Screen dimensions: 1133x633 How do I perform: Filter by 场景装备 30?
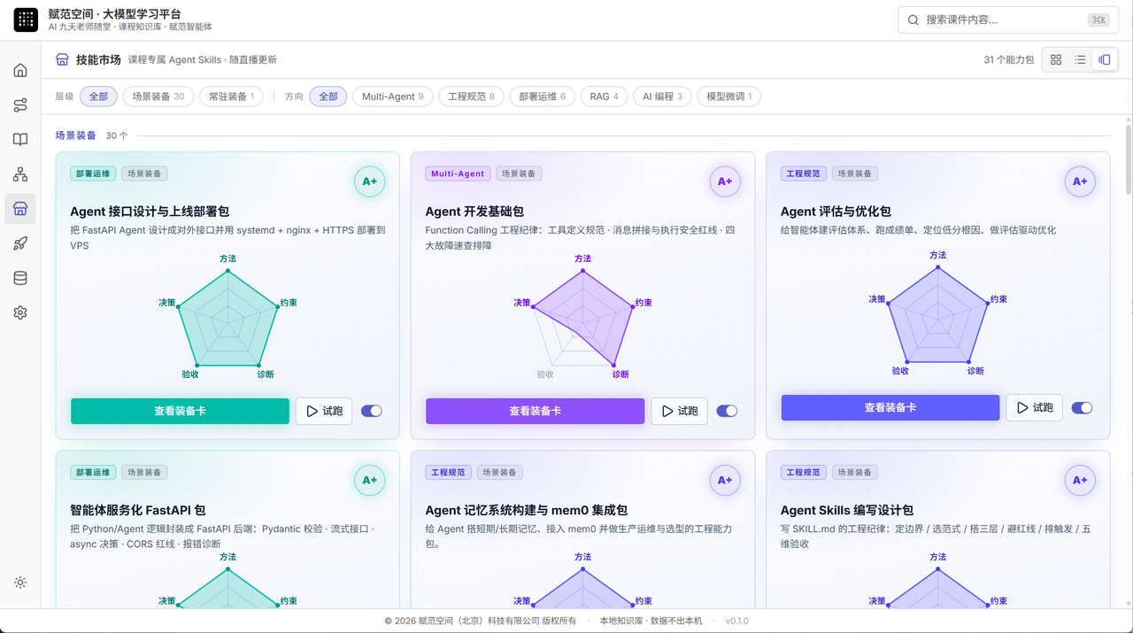(x=158, y=96)
